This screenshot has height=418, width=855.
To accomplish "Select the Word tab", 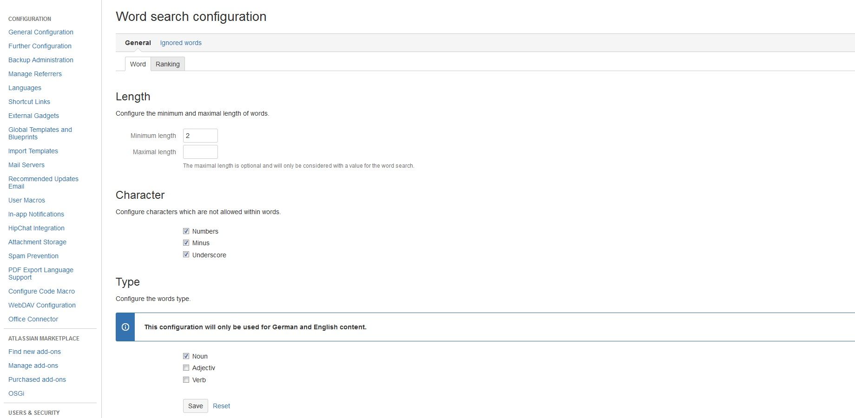I will point(138,64).
